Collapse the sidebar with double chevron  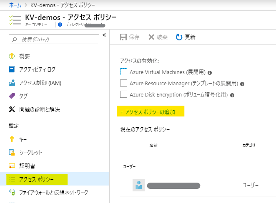click(104, 35)
